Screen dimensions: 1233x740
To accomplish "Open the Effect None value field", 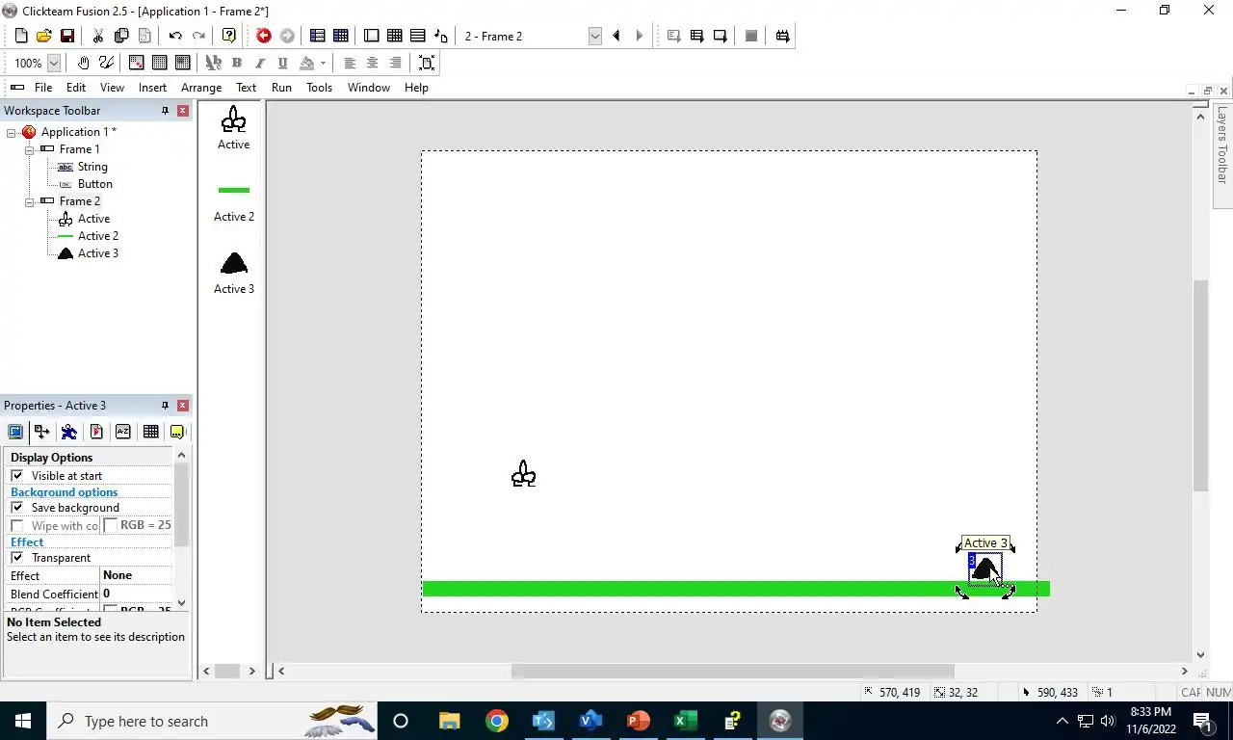I will (x=136, y=575).
